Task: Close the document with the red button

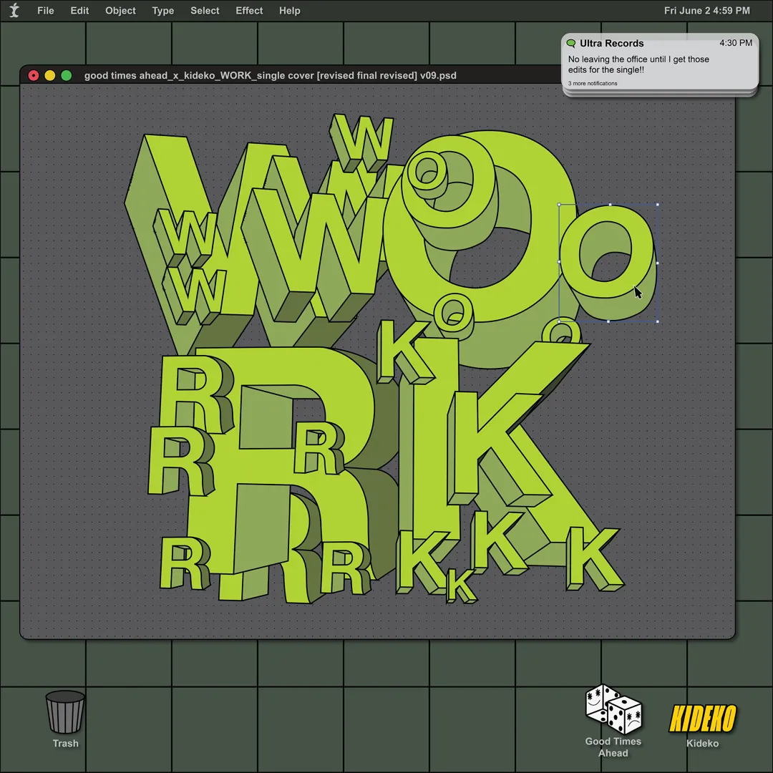Action: 34,75
